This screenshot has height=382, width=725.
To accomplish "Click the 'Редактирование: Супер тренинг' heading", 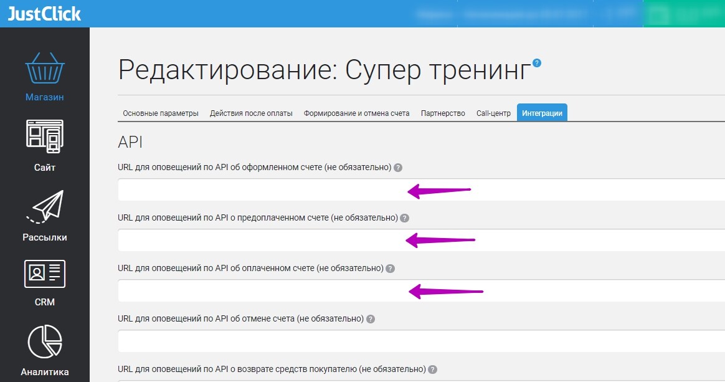I will tap(325, 70).
